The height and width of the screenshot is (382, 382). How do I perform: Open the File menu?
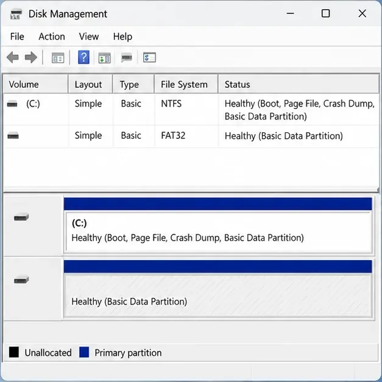click(17, 37)
